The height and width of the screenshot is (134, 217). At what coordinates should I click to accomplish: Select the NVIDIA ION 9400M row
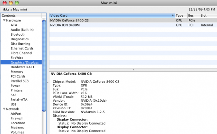pos(133,25)
